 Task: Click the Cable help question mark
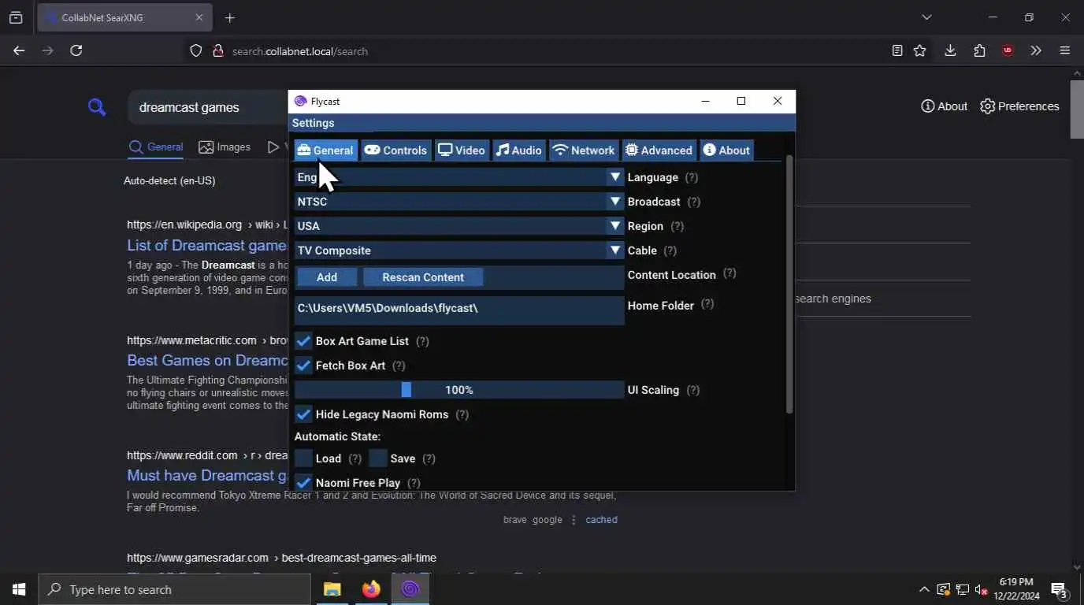pyautogui.click(x=670, y=251)
